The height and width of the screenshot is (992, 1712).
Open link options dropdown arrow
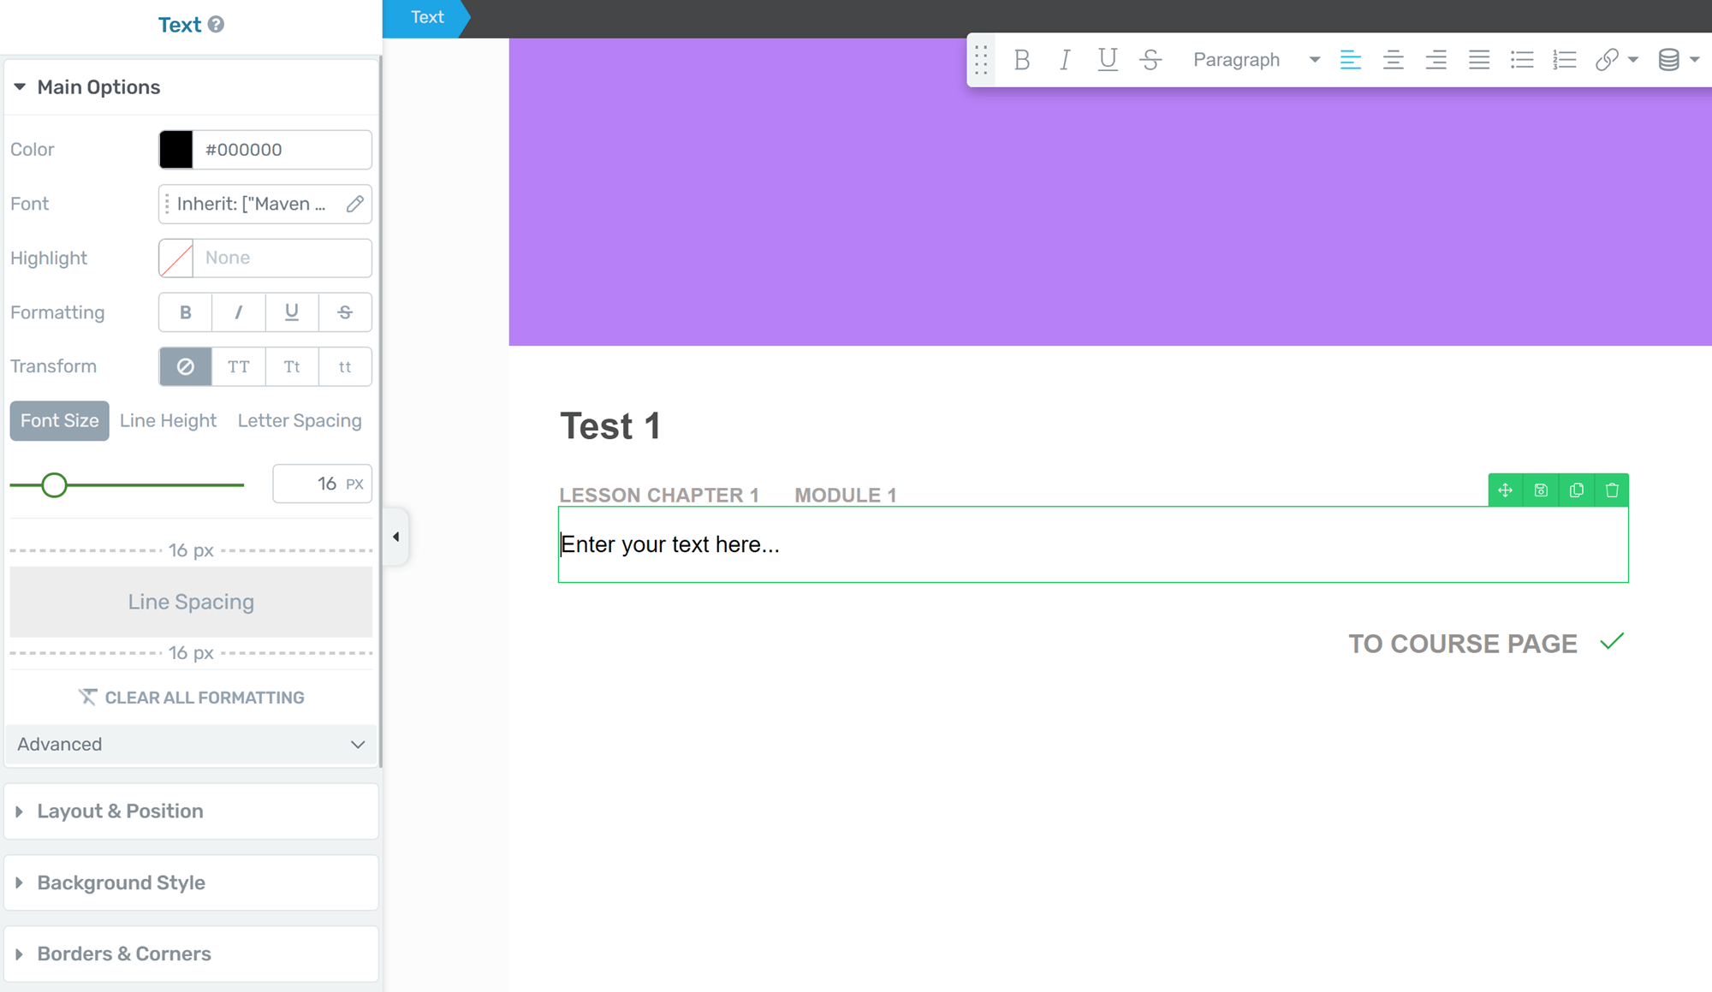tap(1633, 60)
